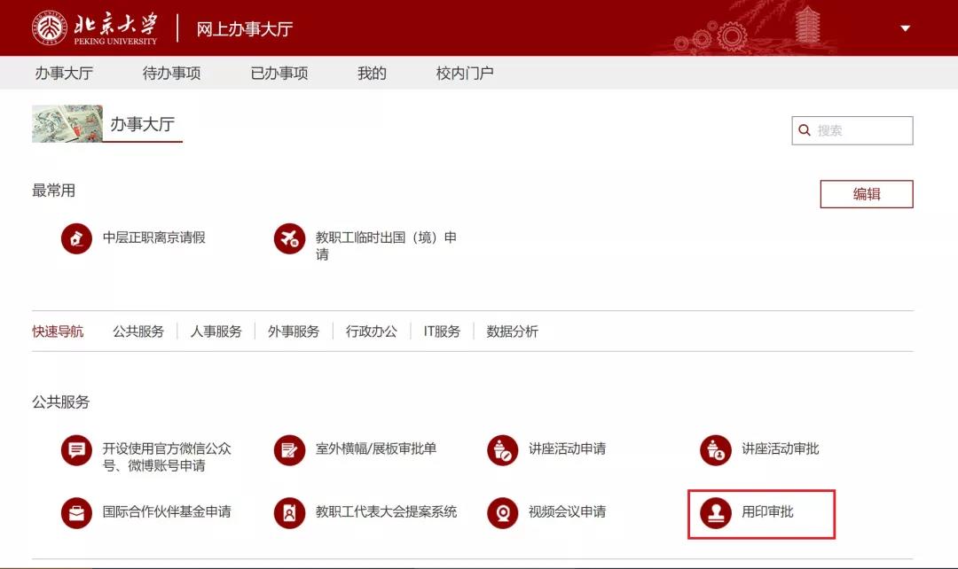The image size is (958, 569).
Task: Click the 用印审批 stamp icon
Action: (x=715, y=512)
